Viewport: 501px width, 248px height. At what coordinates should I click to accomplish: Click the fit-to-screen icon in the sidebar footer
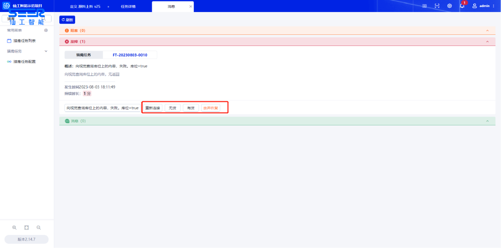[x=26, y=228]
